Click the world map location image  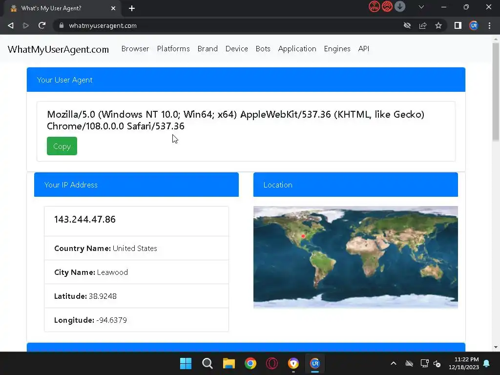[x=355, y=257]
